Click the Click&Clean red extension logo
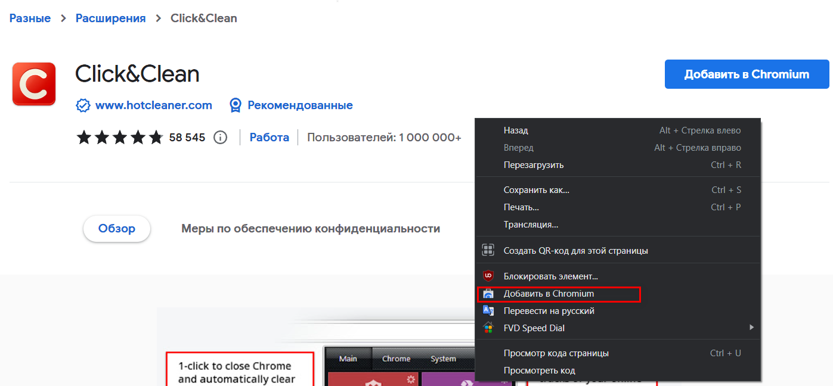The height and width of the screenshot is (386, 833). pos(34,84)
